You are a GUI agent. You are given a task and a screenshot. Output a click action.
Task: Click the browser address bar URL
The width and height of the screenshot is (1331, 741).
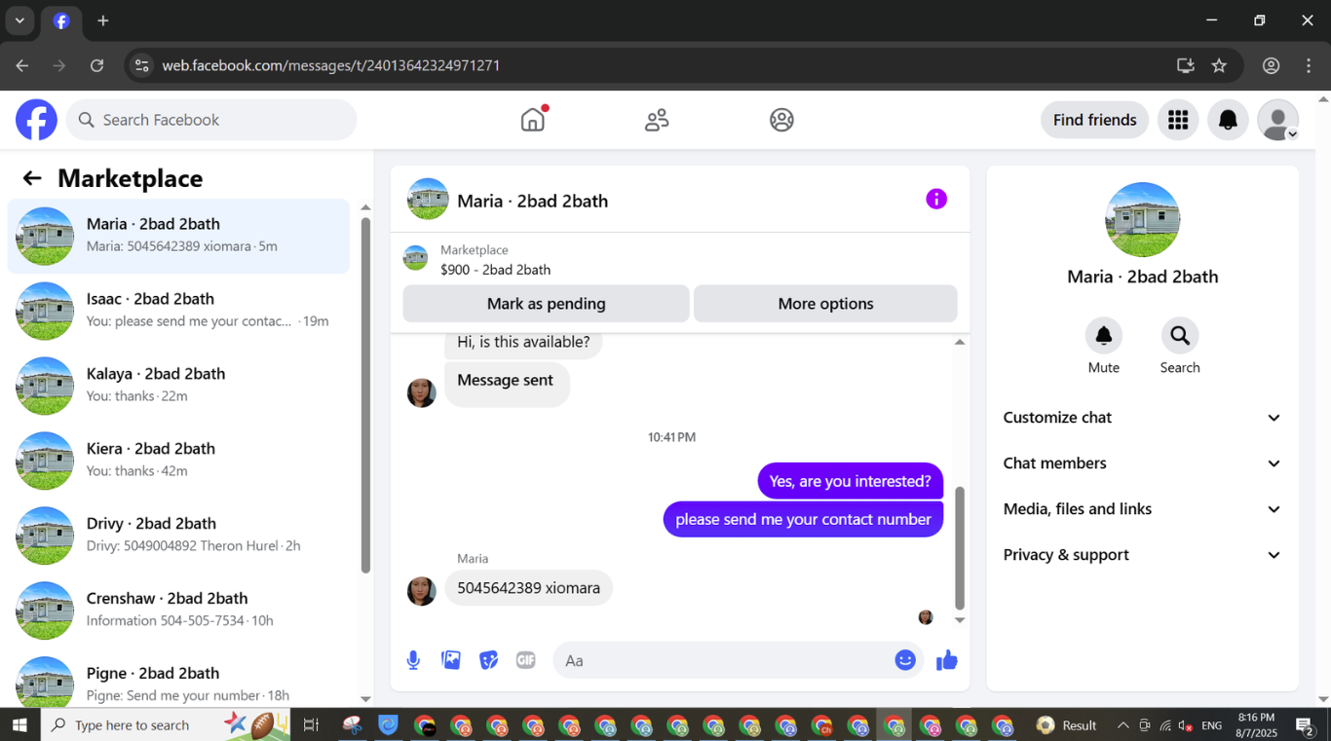(x=331, y=65)
